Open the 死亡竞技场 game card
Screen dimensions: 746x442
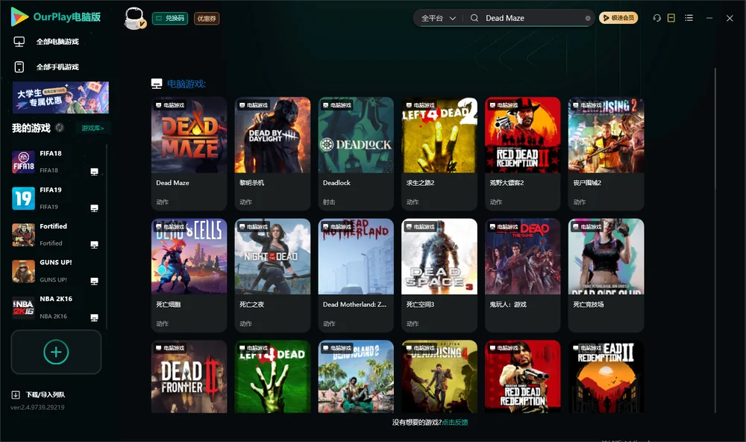tap(606, 276)
